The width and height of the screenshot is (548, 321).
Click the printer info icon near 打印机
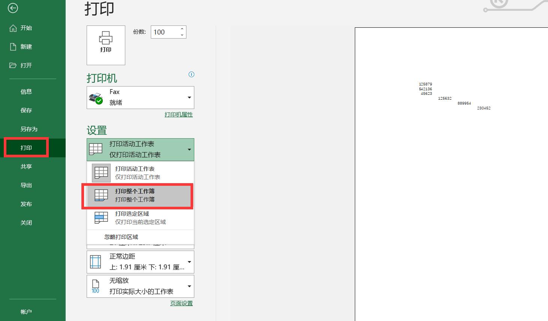[x=191, y=75]
